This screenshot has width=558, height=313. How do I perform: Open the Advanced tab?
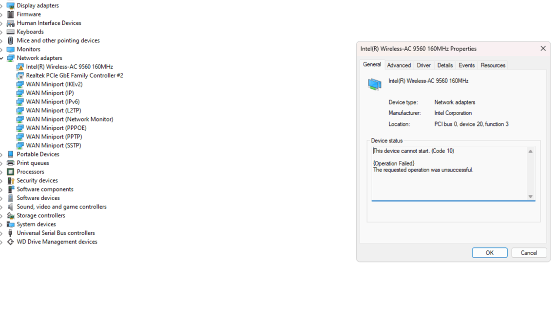pyautogui.click(x=399, y=65)
